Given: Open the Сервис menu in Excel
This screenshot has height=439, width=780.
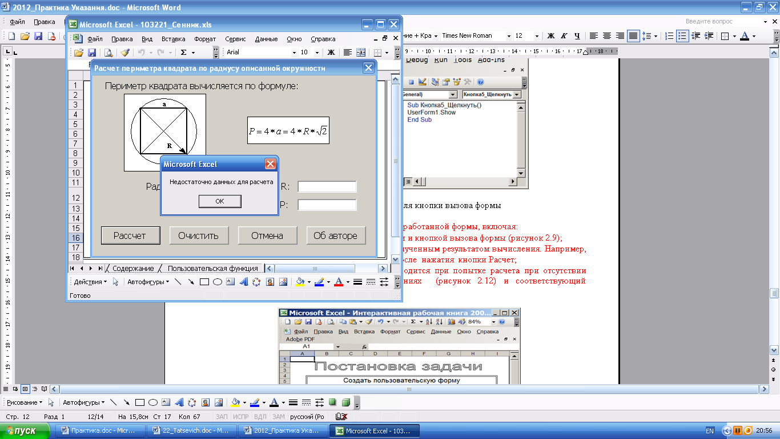Looking at the screenshot, I should pyautogui.click(x=235, y=39).
